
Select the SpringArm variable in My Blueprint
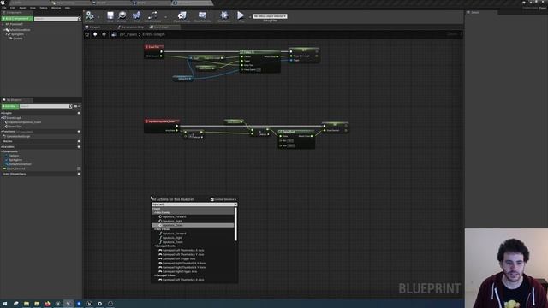coord(15,160)
